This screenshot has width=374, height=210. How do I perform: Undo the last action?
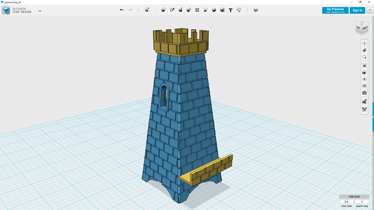coord(122,10)
